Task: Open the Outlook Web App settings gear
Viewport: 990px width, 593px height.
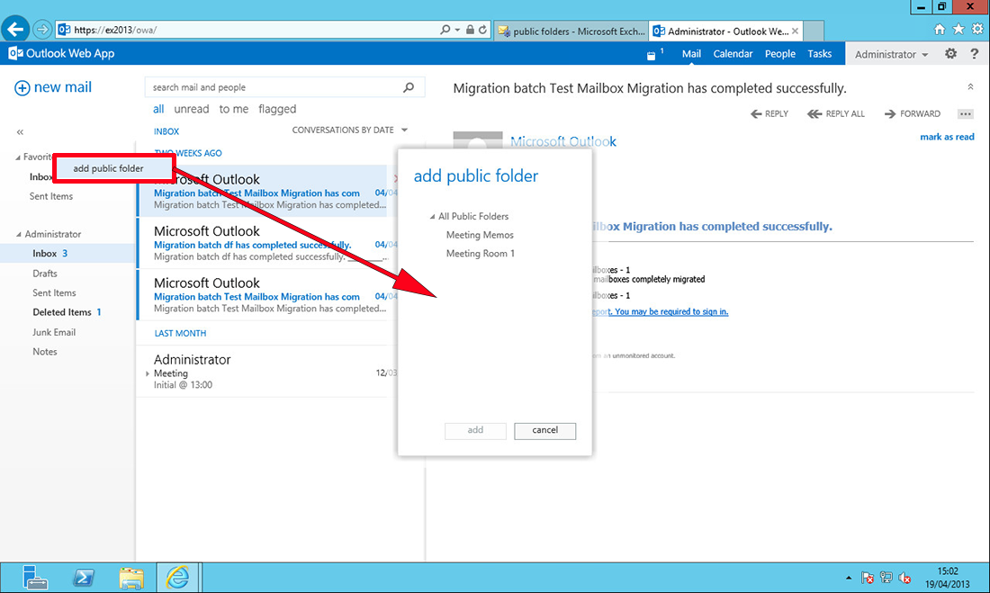Action: coord(950,54)
